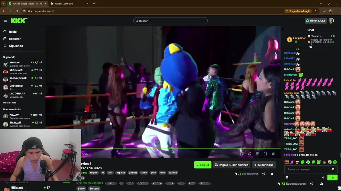The width and height of the screenshot is (341, 191).
Task: Open a new browser tab
Action: [x=94, y=4]
